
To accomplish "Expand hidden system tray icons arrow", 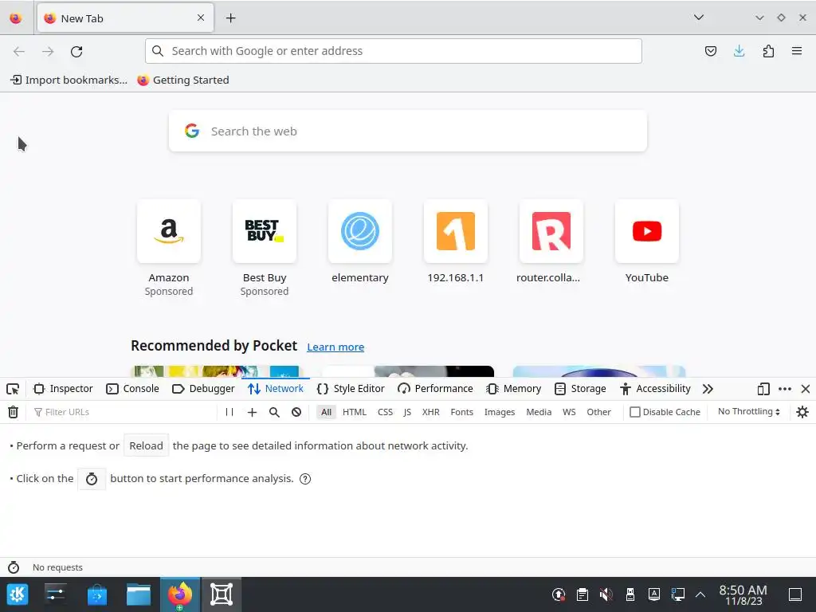I will (700, 594).
